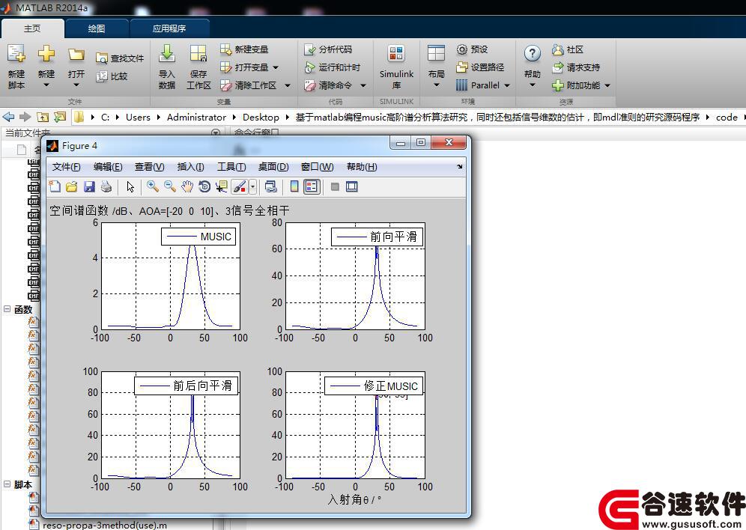Click the MUSIC legend box in top-left plot
The width and height of the screenshot is (746, 530).
click(x=198, y=237)
